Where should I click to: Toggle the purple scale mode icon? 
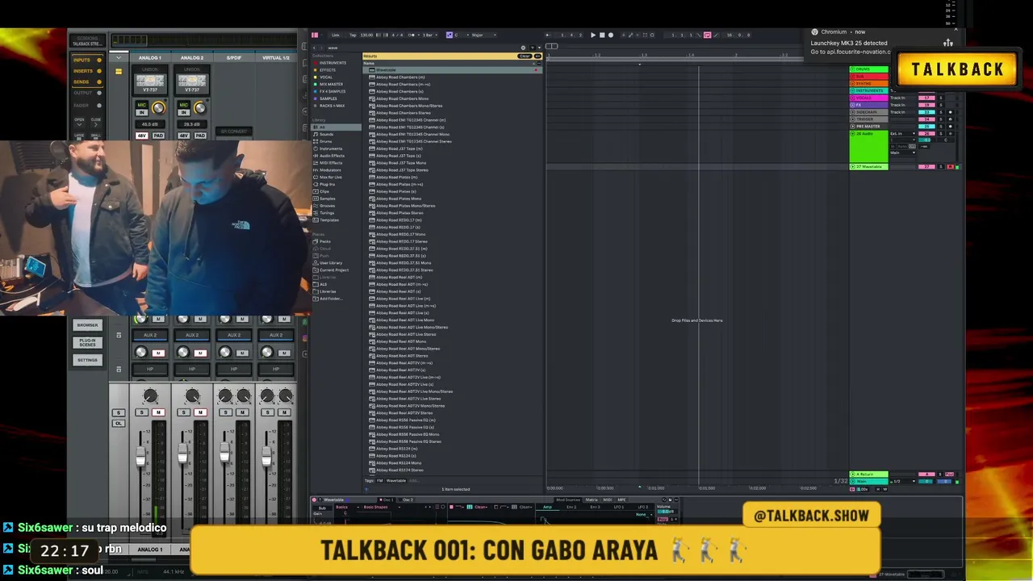click(450, 35)
